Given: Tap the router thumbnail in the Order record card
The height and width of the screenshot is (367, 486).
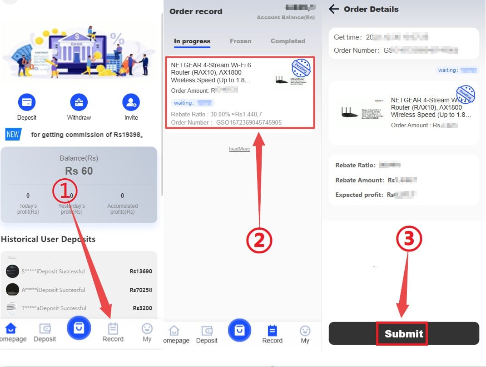Looking at the screenshot, I should pyautogui.click(x=290, y=80).
